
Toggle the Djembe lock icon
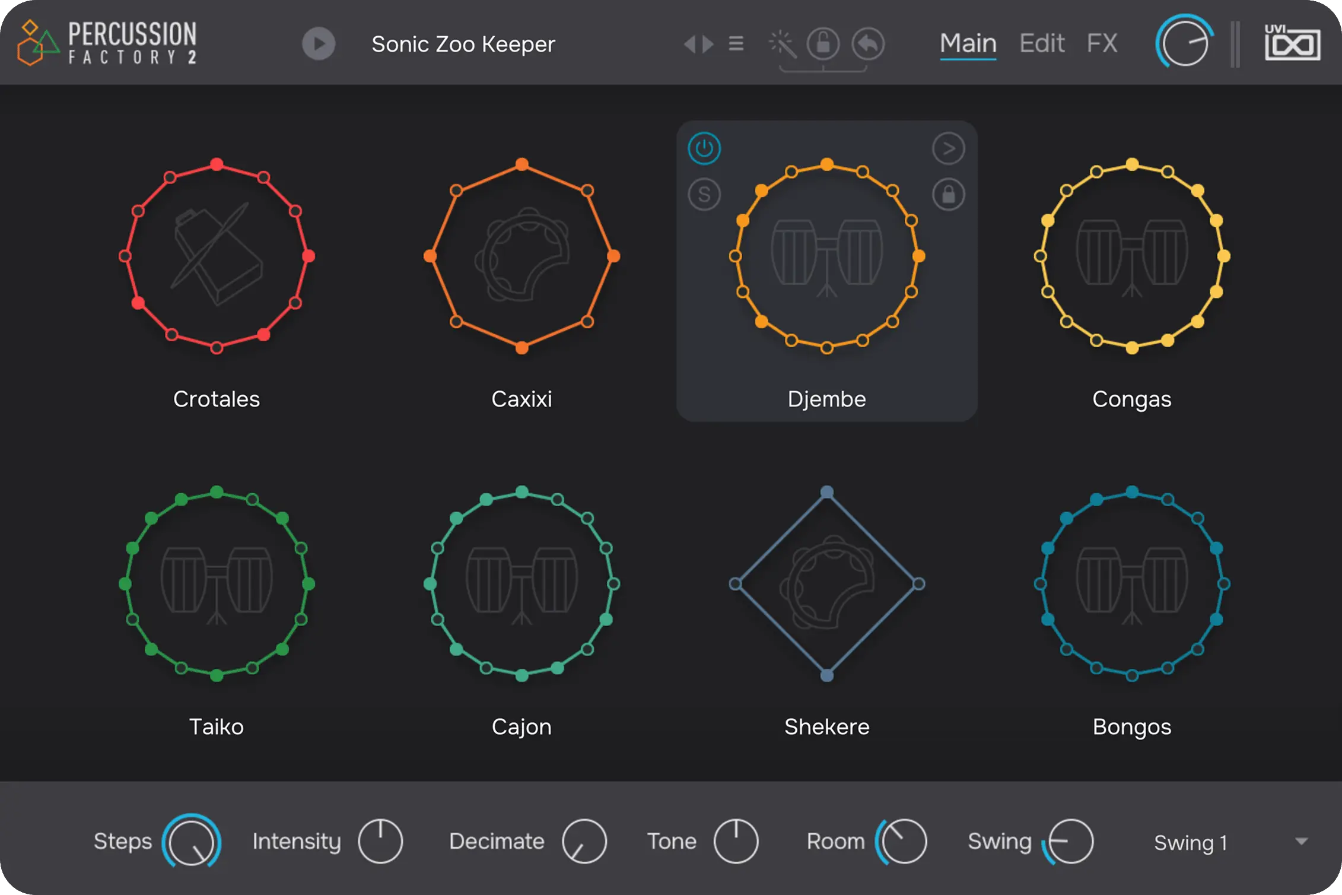click(x=949, y=194)
